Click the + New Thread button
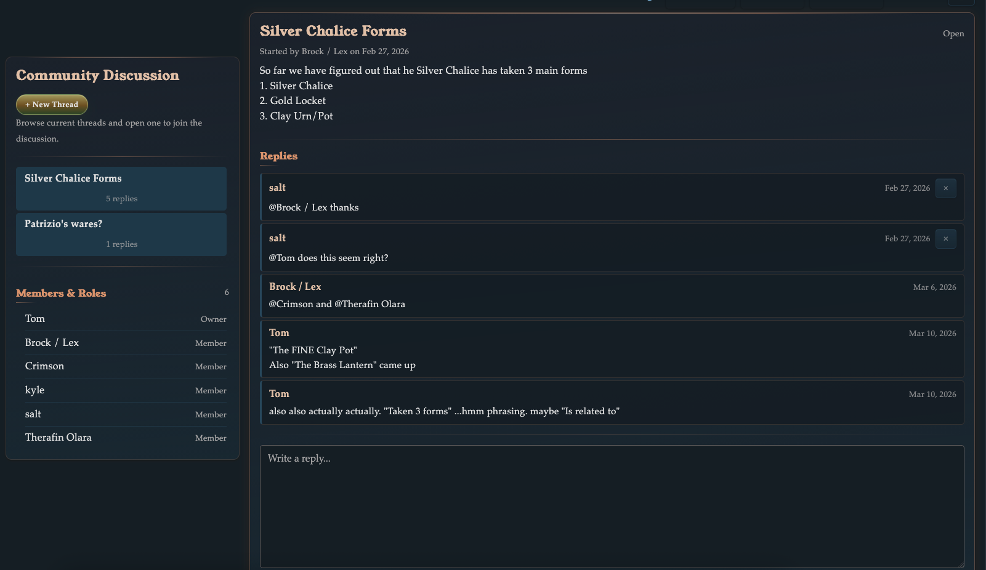This screenshot has height=570, width=986. tap(52, 104)
